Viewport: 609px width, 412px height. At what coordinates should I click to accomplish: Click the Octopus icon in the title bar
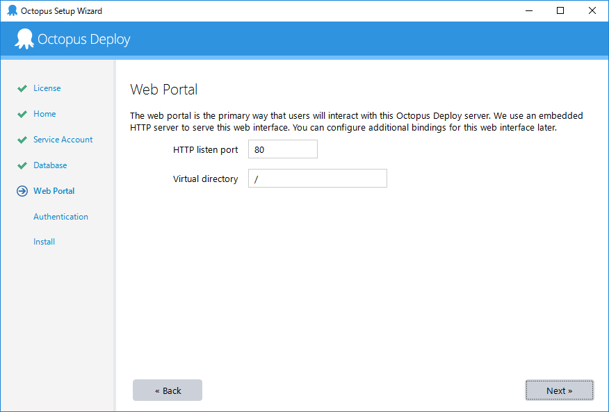point(12,10)
